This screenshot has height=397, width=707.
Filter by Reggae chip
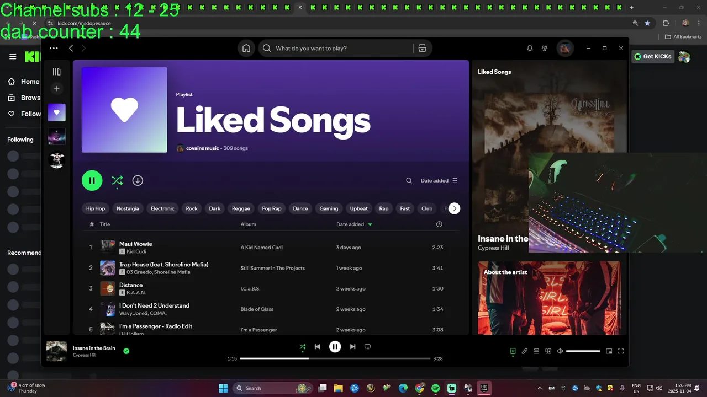pos(241,208)
